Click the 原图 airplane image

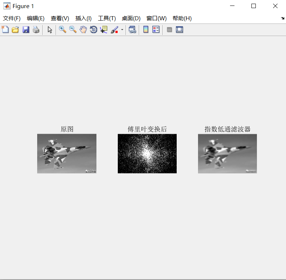67,154
